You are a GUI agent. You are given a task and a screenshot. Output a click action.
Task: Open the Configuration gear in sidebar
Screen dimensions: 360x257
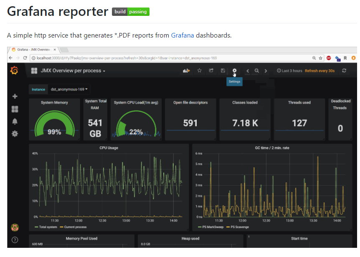pos(15,134)
